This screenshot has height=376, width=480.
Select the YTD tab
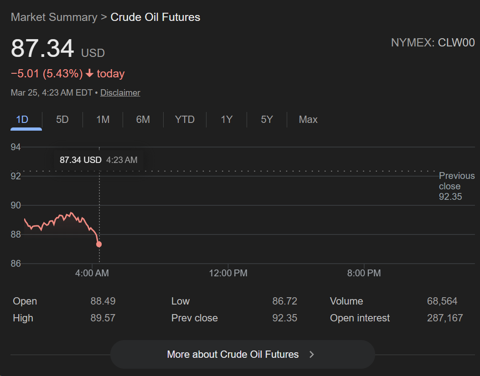pyautogui.click(x=185, y=120)
